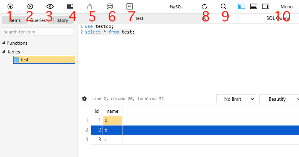Click the id cell '2' in highlighted row
This screenshot has height=157, width=299.
(x=97, y=130)
